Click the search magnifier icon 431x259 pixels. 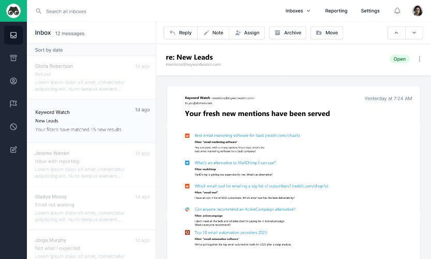coord(39,11)
